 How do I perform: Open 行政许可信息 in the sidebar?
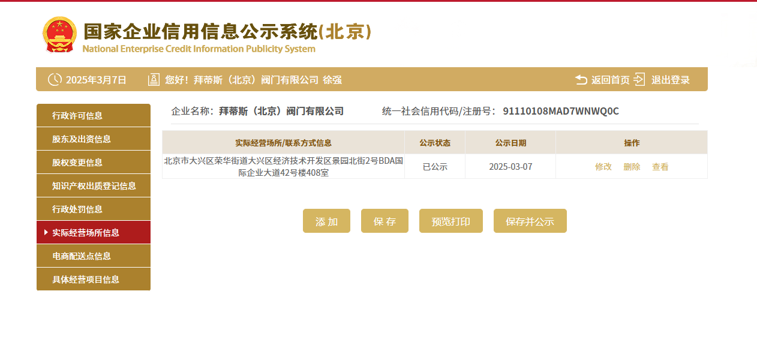pyautogui.click(x=94, y=115)
